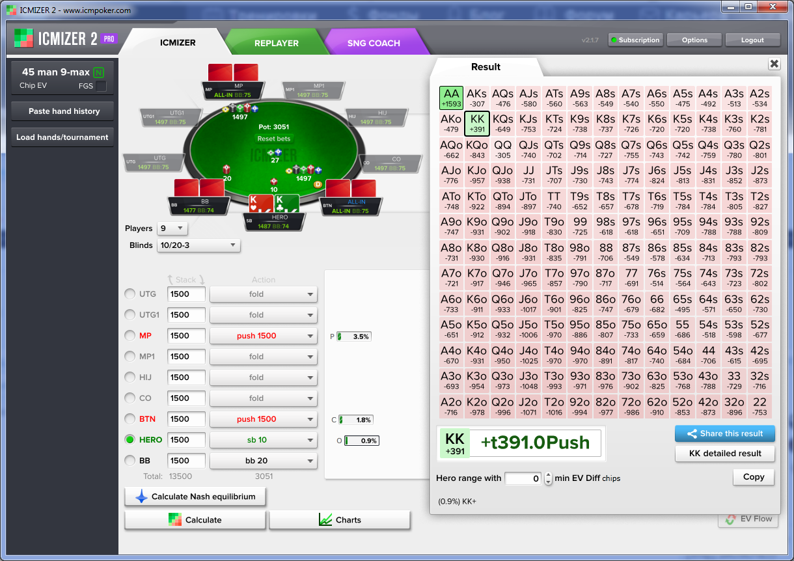Select the UTG radio button
Viewport: 794px width, 561px height.
(x=130, y=294)
